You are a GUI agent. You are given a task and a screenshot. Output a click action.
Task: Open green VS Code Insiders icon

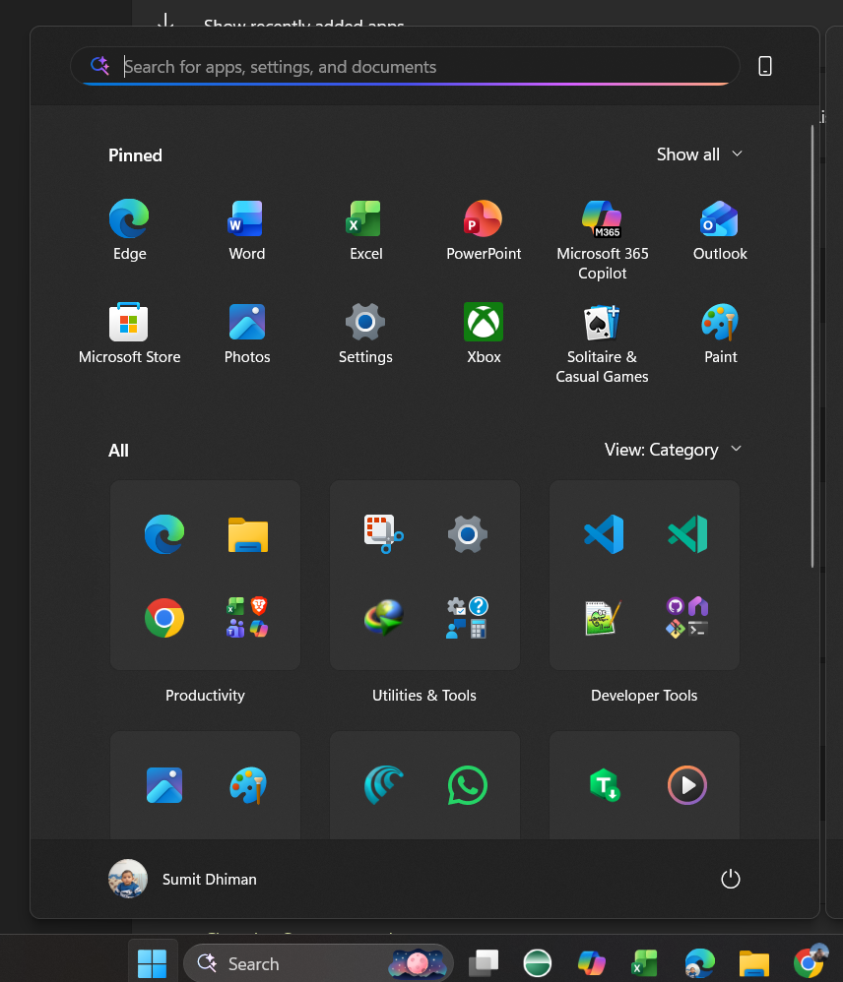(687, 534)
